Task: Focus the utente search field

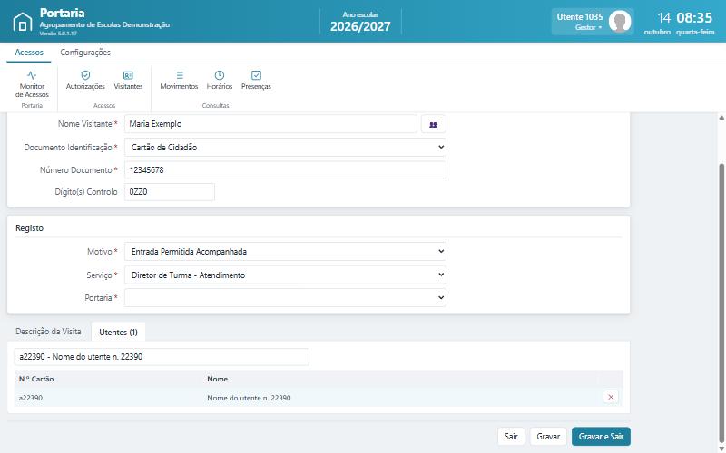Action: [x=162, y=357]
